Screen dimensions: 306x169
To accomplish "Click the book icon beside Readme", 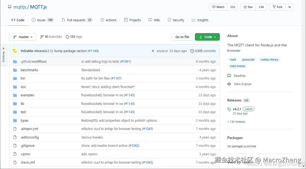I will [x=229, y=76].
